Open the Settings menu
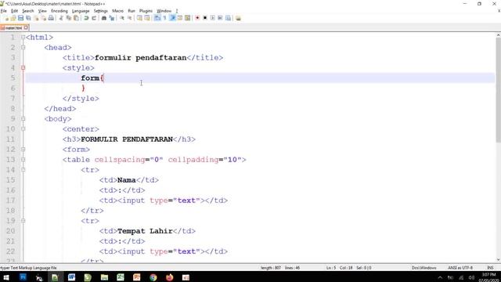This screenshot has height=282, width=501. (101, 11)
